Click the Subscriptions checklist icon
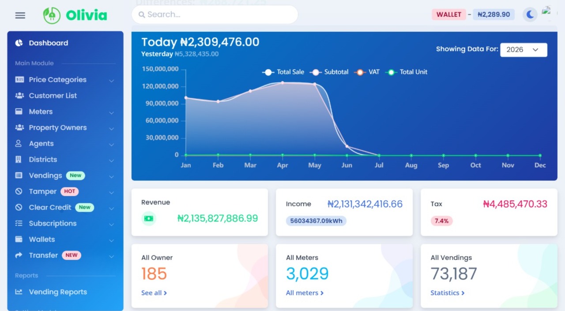This screenshot has height=311, width=565. click(19, 223)
